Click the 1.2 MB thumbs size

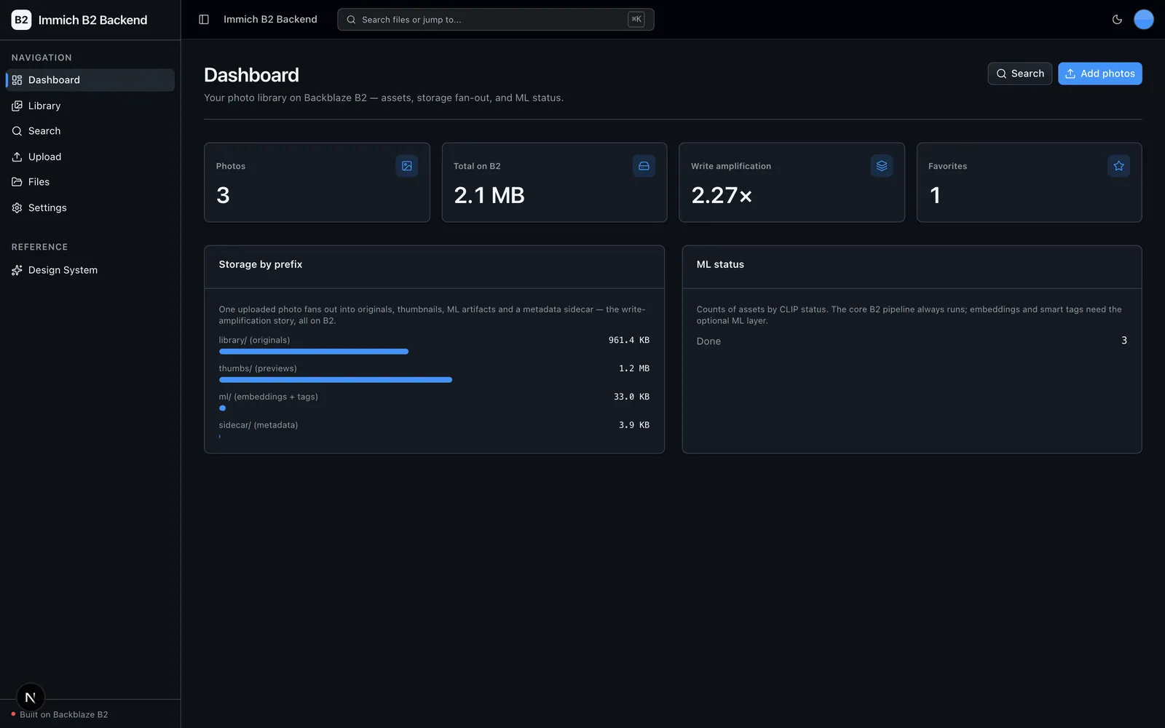tap(634, 368)
